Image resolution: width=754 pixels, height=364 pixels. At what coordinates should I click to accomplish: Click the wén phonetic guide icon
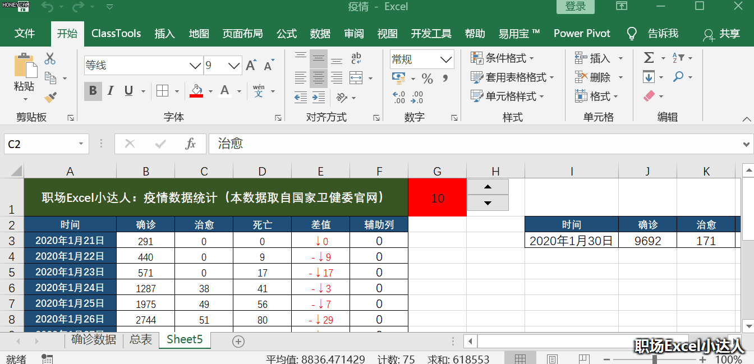click(259, 91)
